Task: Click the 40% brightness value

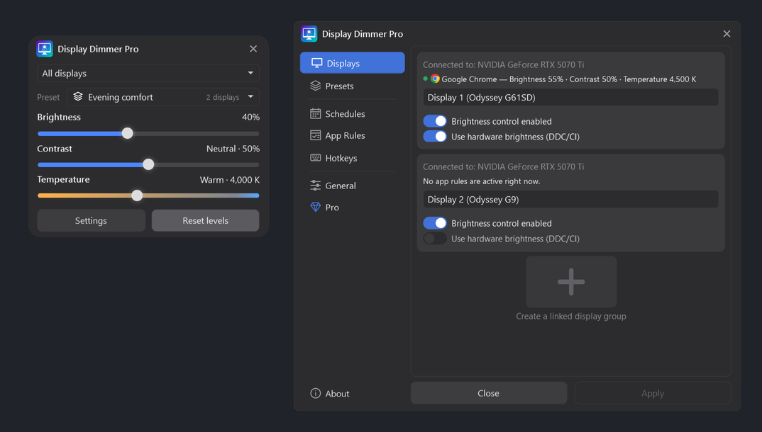Action: tap(250, 117)
